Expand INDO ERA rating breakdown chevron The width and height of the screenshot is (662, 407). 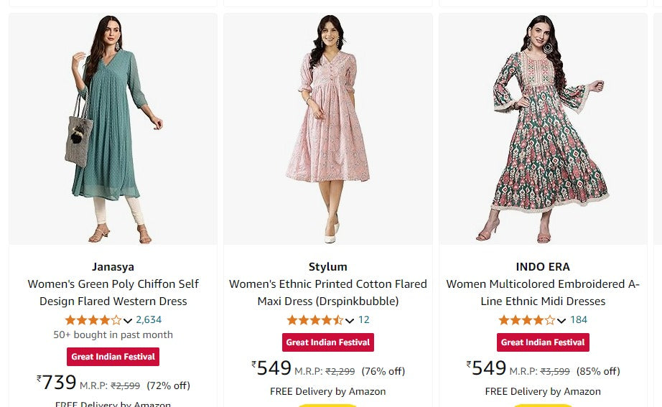pyautogui.click(x=561, y=321)
